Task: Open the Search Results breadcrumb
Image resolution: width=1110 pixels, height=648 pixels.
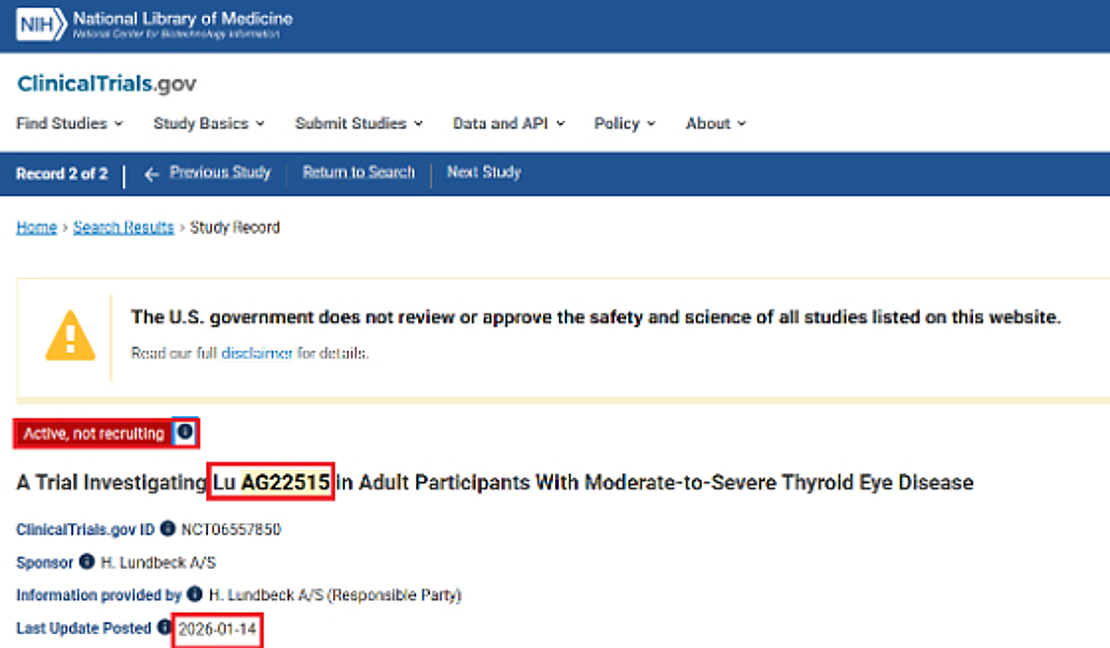Action: coord(124,227)
